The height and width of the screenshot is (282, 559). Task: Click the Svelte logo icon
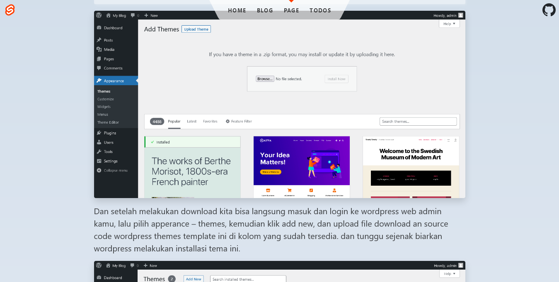click(x=10, y=10)
